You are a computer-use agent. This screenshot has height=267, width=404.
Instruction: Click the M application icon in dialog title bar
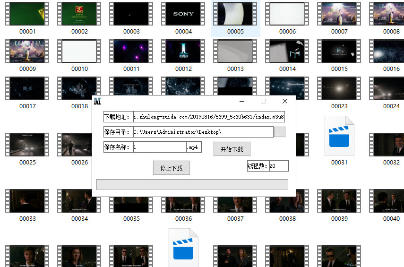pyautogui.click(x=97, y=101)
